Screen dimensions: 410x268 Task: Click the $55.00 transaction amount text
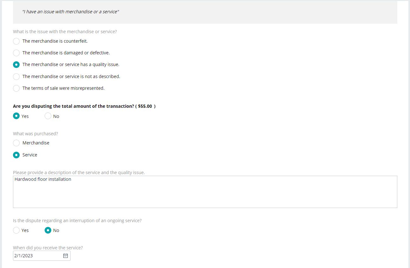pyautogui.click(x=145, y=106)
